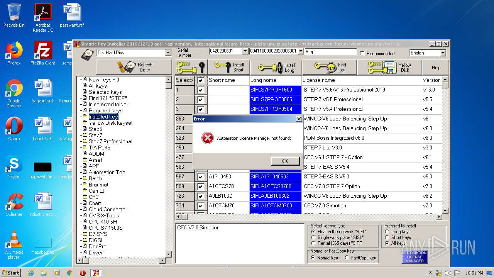494x278 pixels.
Task: Open the C:\ Hard Disk drive dropdown
Action: coord(168,53)
